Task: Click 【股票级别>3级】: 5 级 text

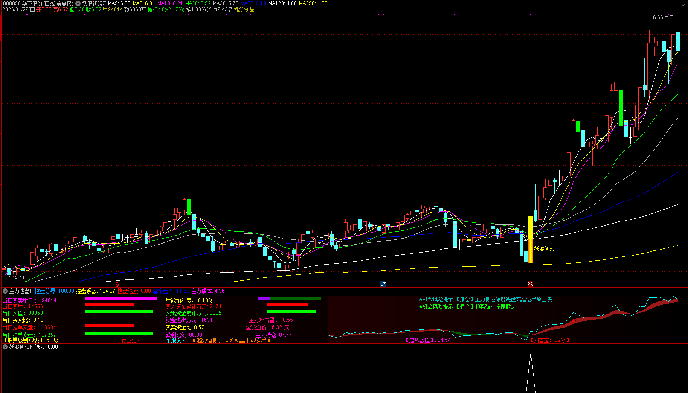Action: 30,340
